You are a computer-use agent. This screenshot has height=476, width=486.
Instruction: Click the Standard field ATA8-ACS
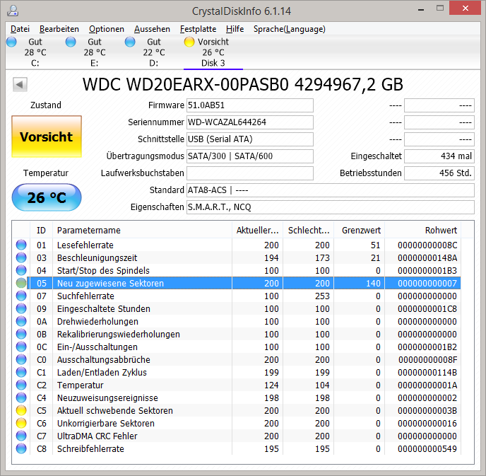click(331, 190)
